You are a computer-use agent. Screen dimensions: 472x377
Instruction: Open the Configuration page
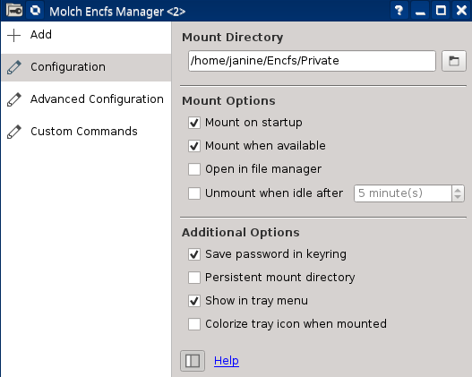(x=86, y=67)
